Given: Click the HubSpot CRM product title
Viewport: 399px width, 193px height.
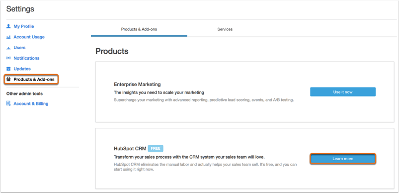Looking at the screenshot, I should (x=130, y=149).
